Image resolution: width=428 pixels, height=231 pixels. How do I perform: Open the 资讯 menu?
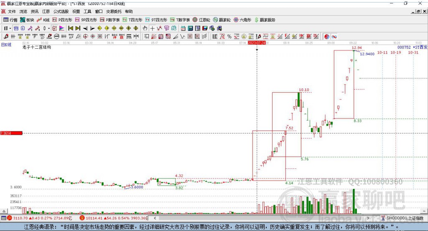tap(34, 11)
